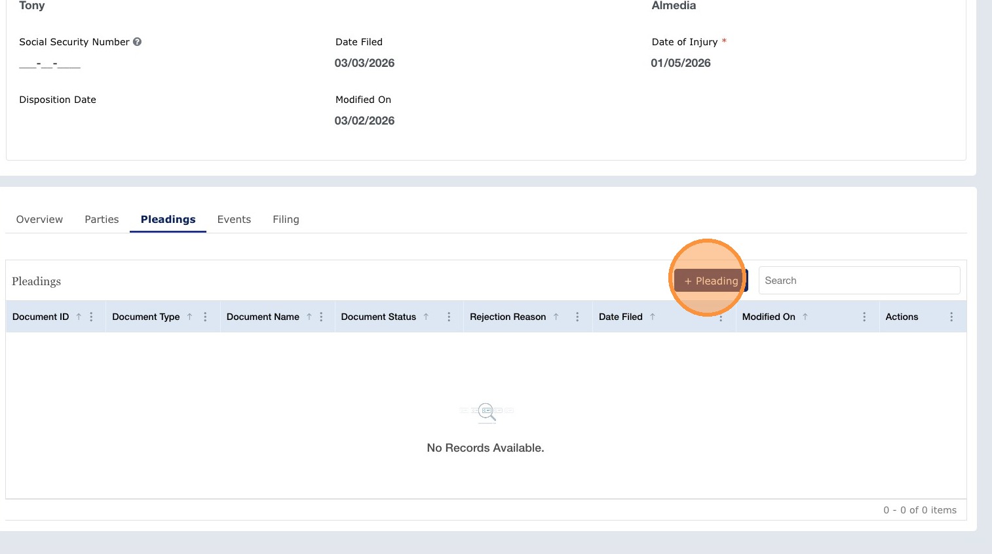The height and width of the screenshot is (554, 992).
Task: Open Modified On column menu
Action: pyautogui.click(x=864, y=317)
